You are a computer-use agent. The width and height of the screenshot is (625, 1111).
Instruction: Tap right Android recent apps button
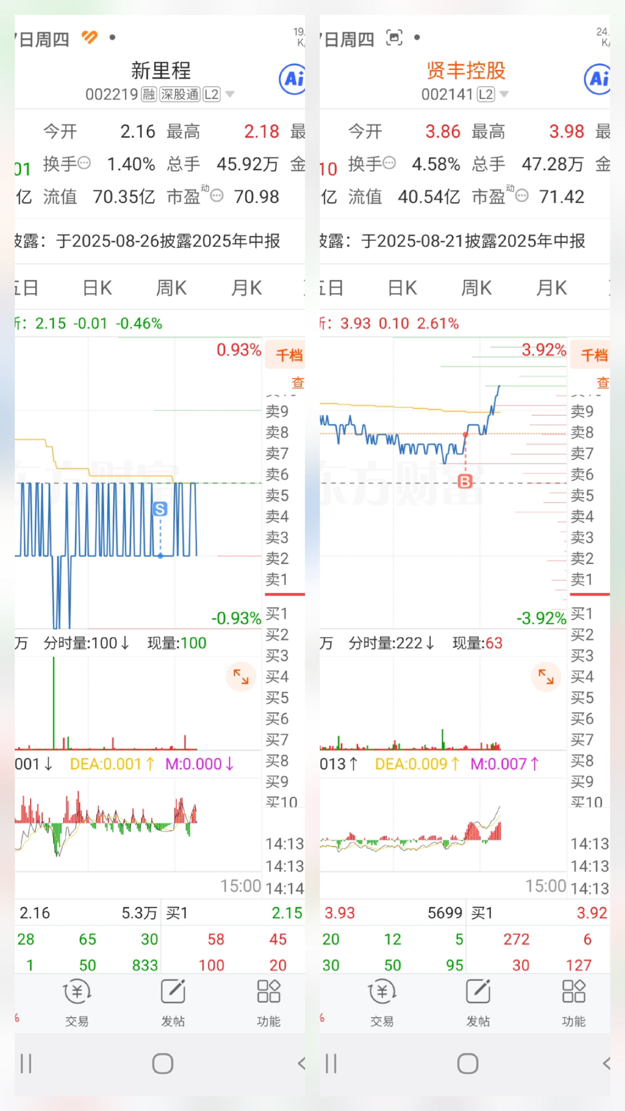(331, 1064)
